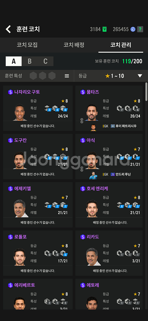Open the 훈련 특성 filter label

(x=13, y=76)
